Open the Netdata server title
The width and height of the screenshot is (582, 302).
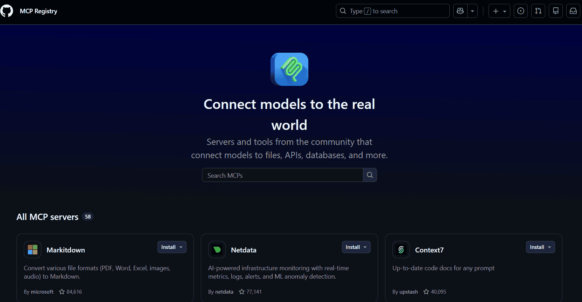(x=244, y=250)
